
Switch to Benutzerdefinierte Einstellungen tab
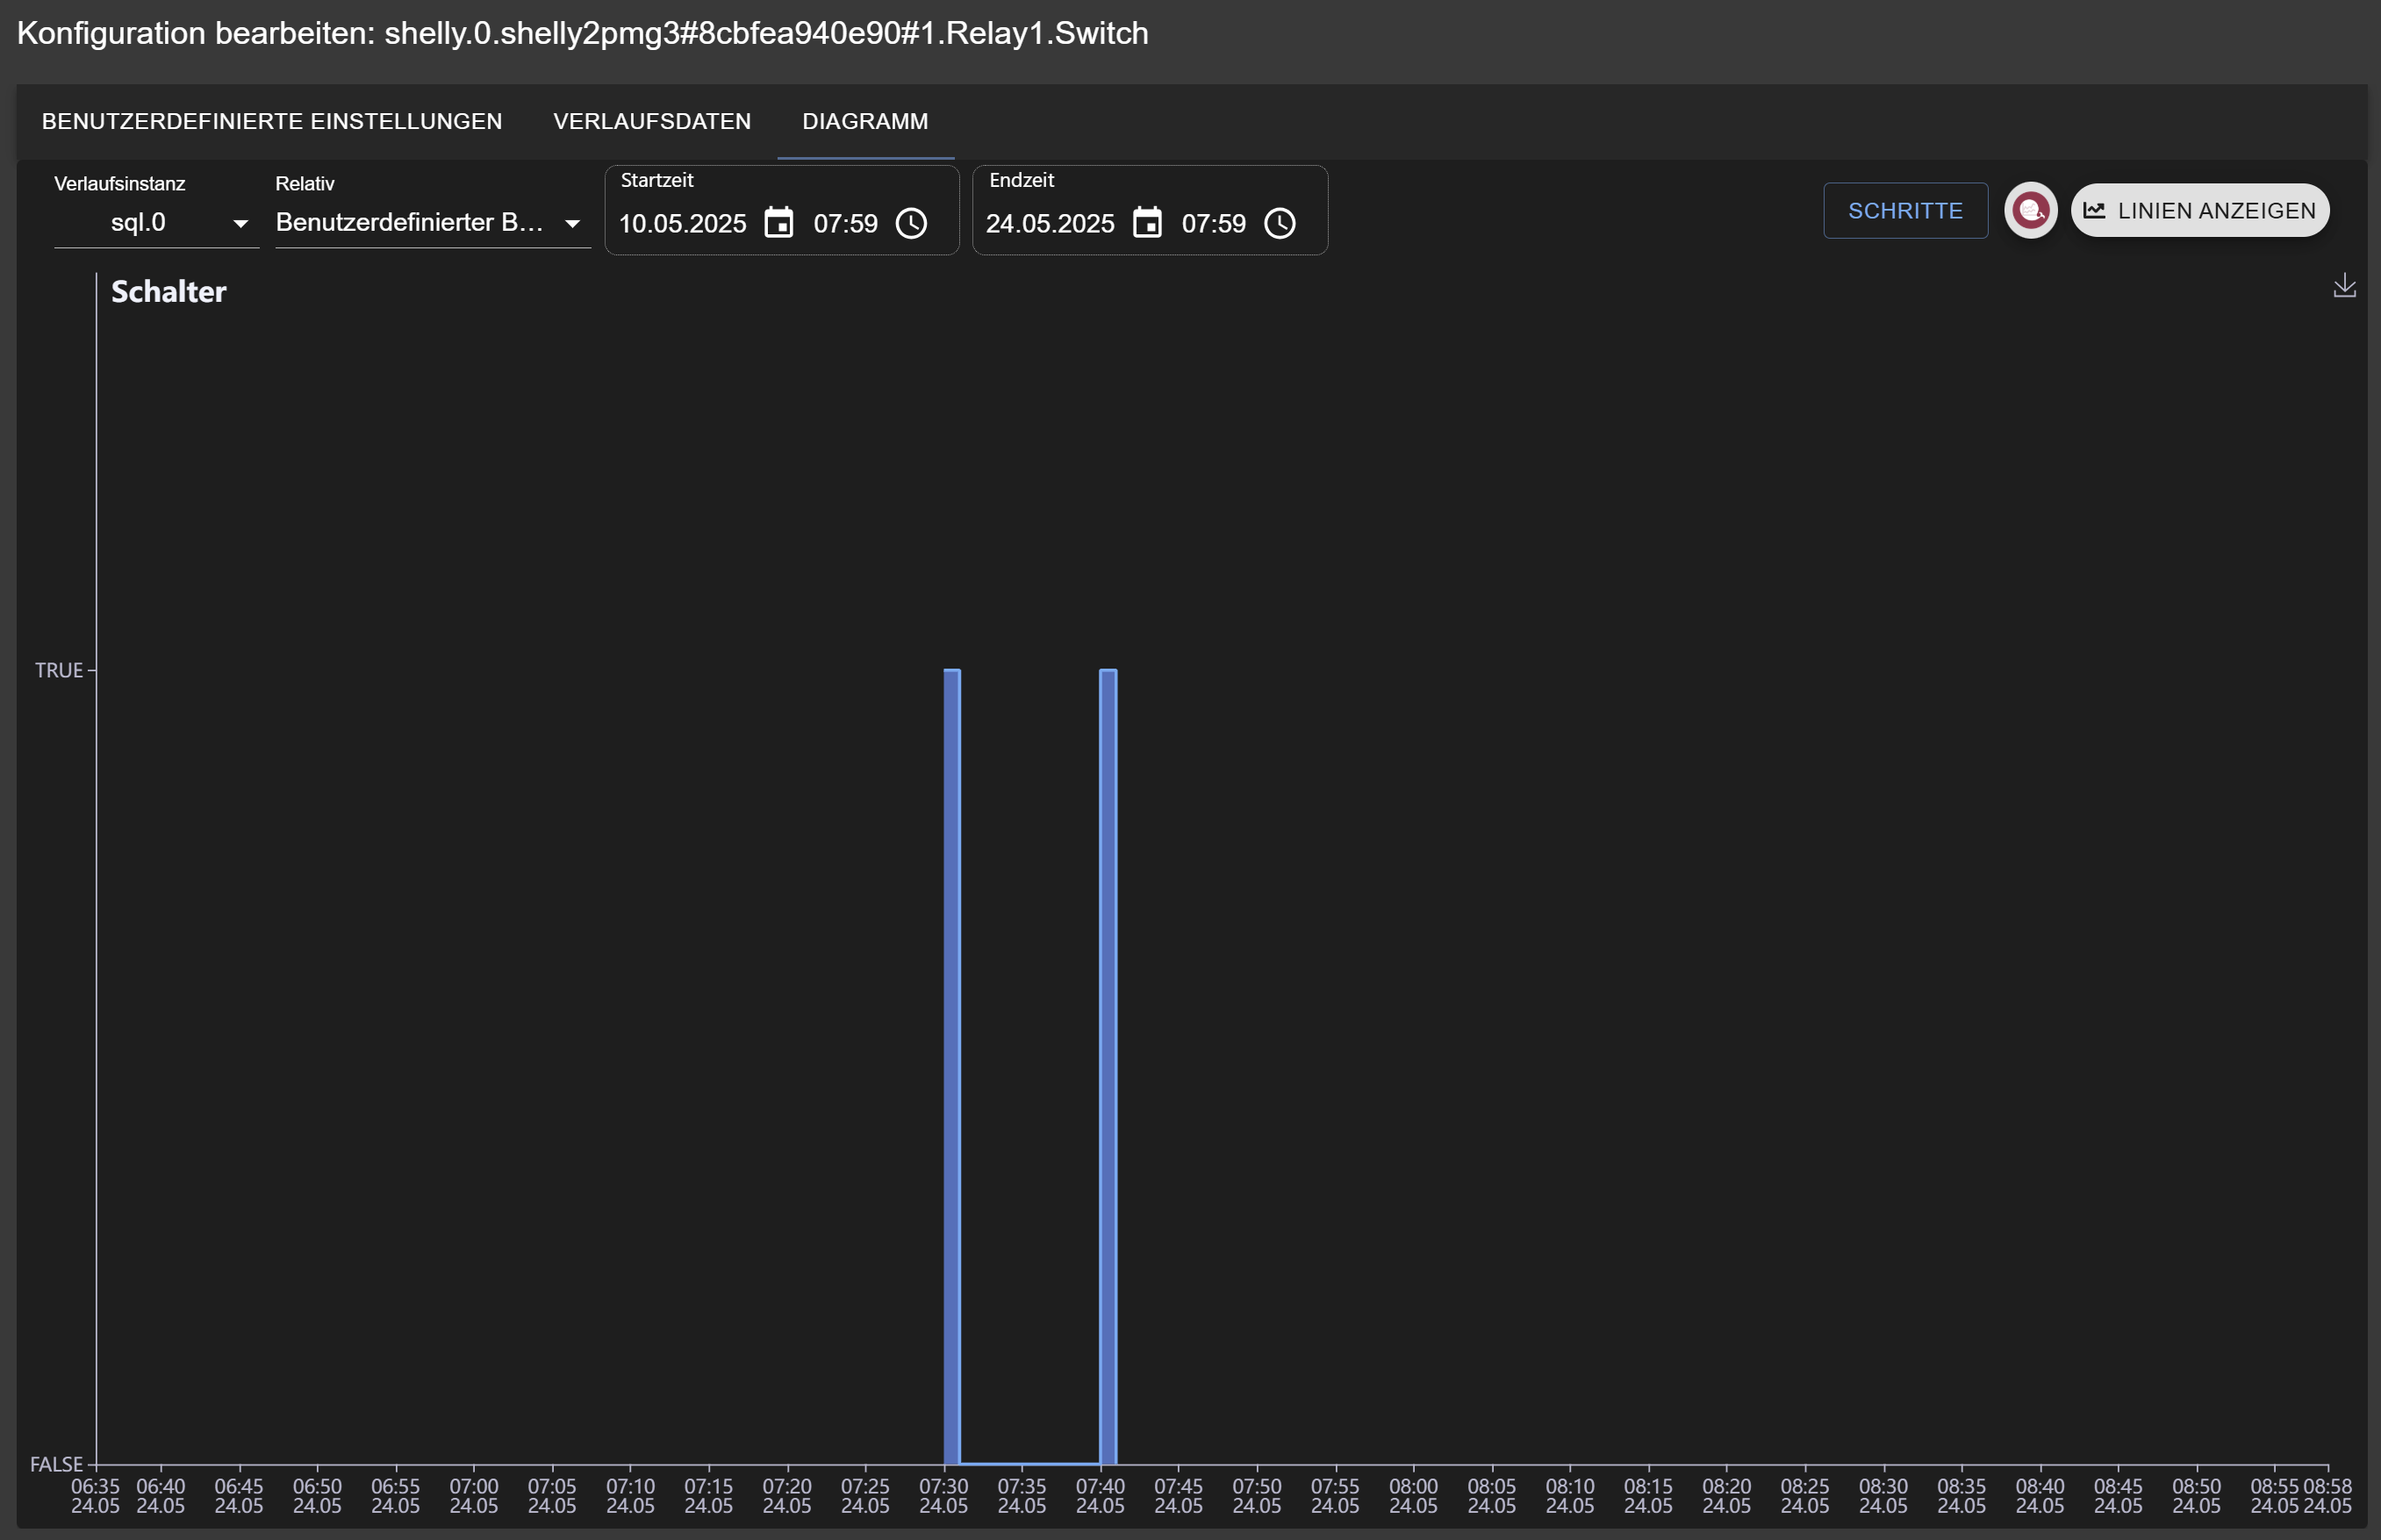pyautogui.click(x=272, y=121)
